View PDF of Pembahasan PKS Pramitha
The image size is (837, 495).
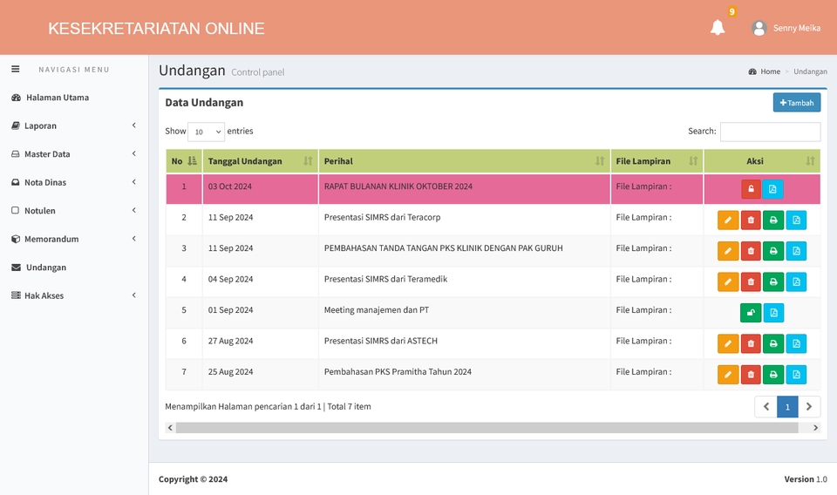pyautogui.click(x=796, y=375)
